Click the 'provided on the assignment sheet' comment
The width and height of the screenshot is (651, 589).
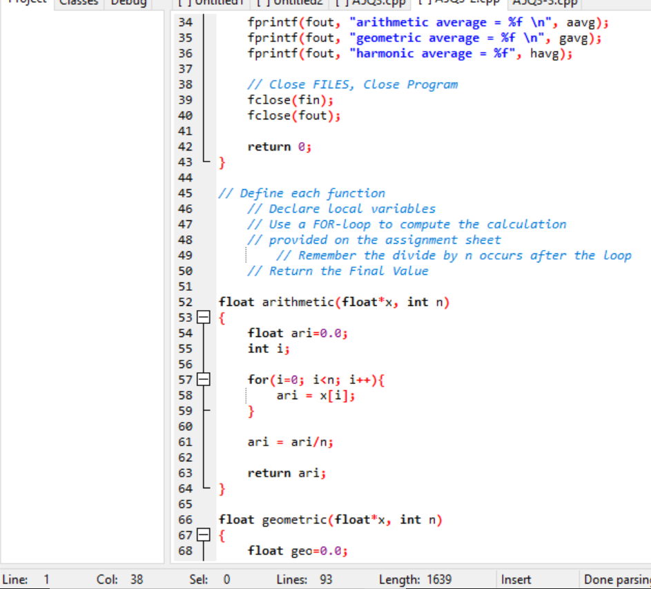[374, 240]
